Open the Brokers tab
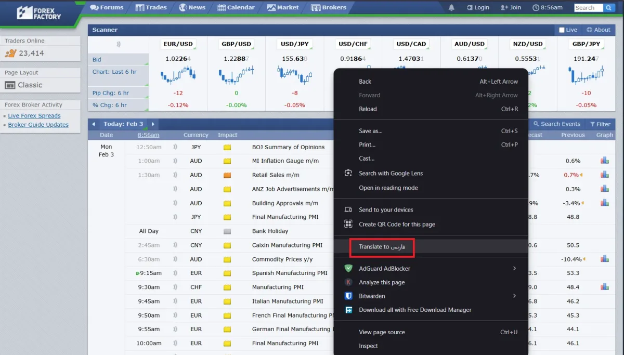This screenshot has height=355, width=624. [x=329, y=8]
